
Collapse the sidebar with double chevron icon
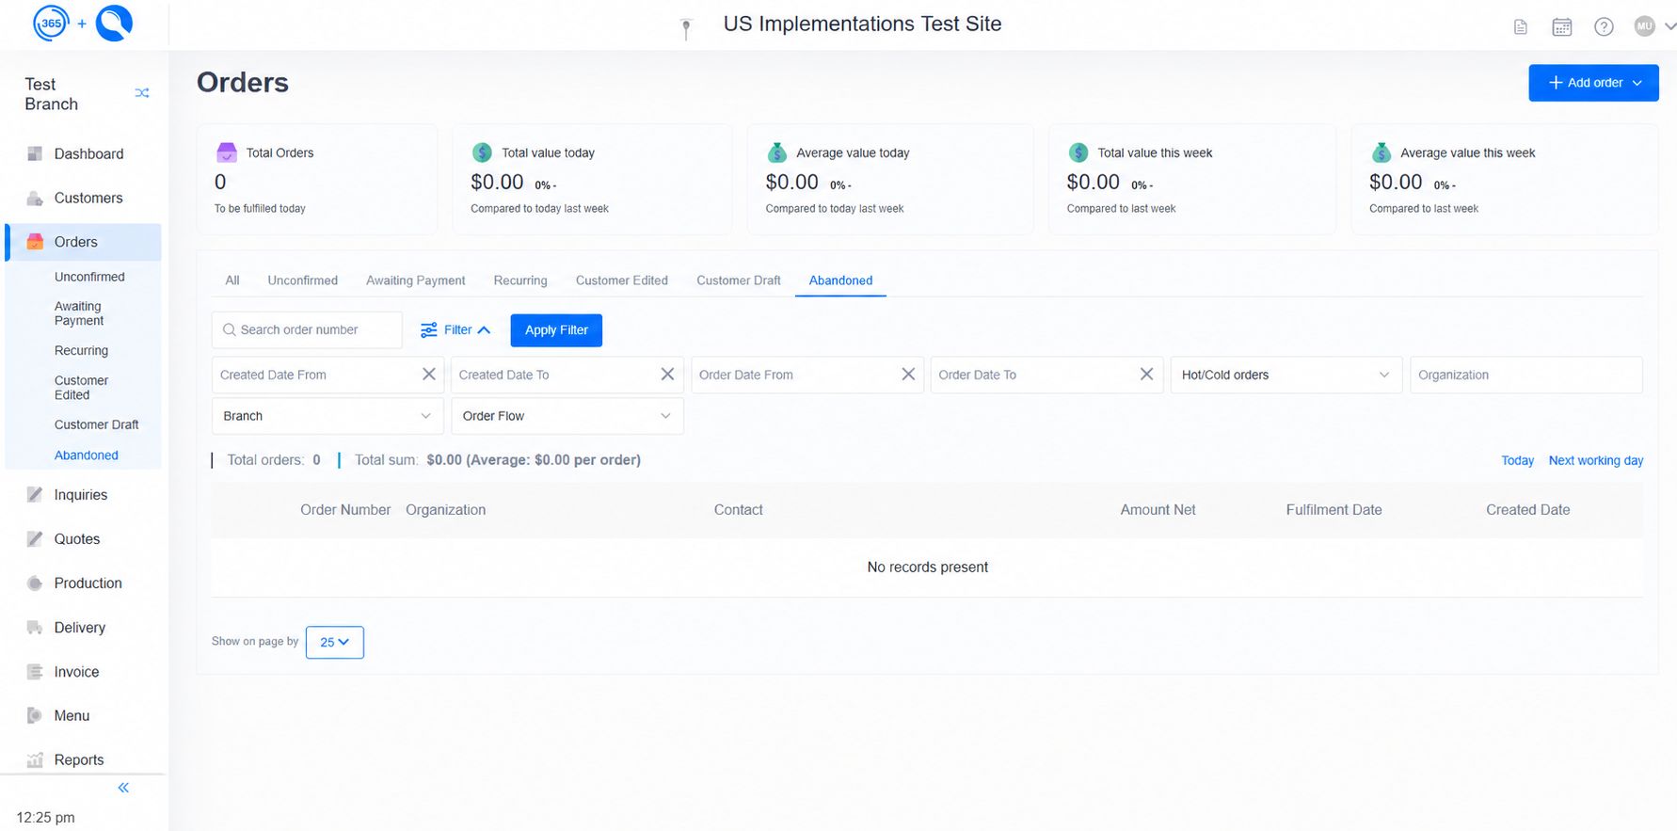point(123,788)
